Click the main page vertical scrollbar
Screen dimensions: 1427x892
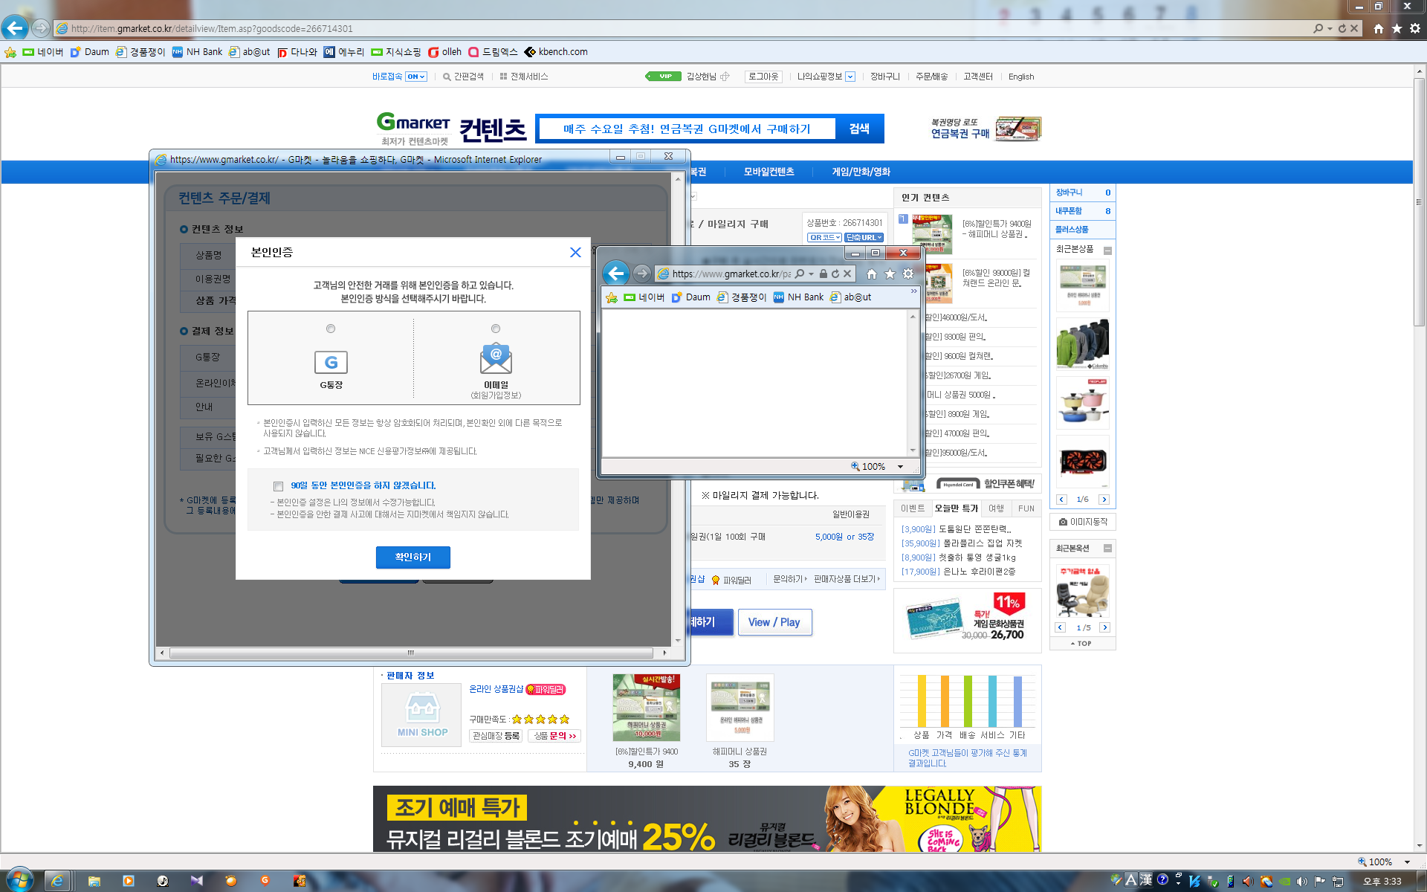click(x=1419, y=201)
